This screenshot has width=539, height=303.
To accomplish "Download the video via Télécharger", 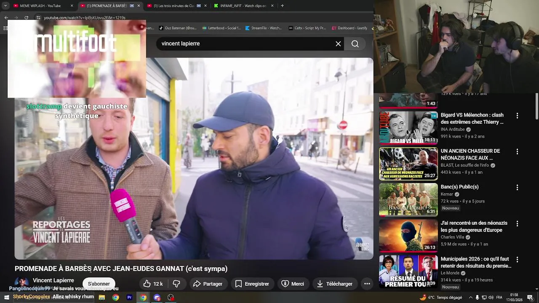I will [x=335, y=284].
